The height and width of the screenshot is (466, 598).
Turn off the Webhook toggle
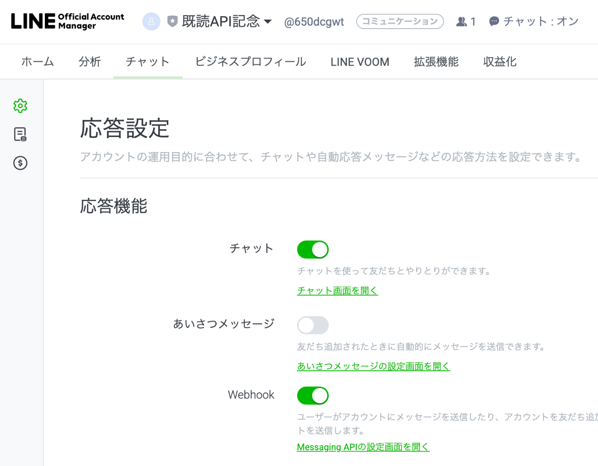(x=313, y=395)
